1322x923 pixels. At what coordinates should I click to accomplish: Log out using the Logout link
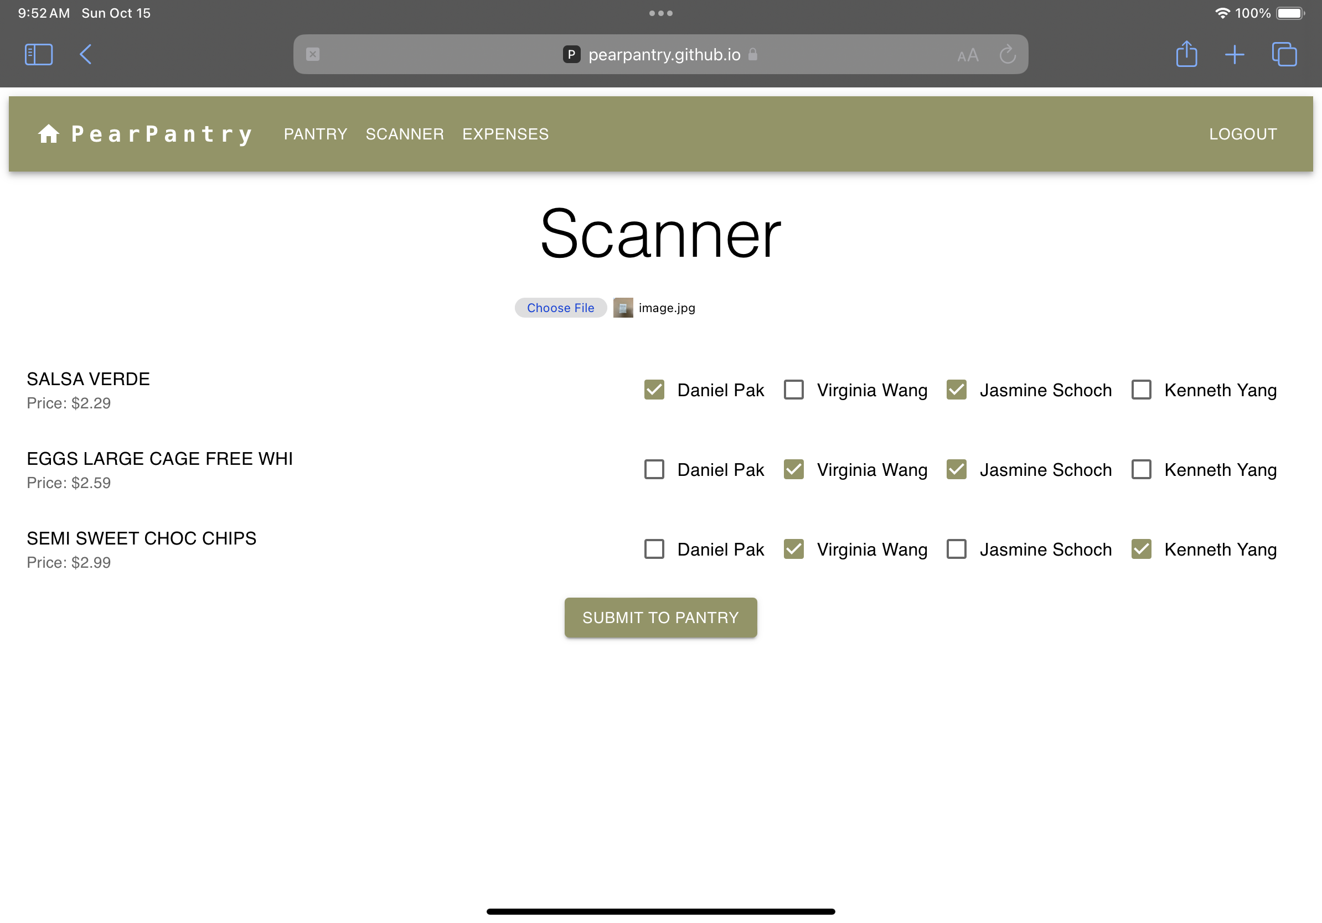[x=1242, y=134]
